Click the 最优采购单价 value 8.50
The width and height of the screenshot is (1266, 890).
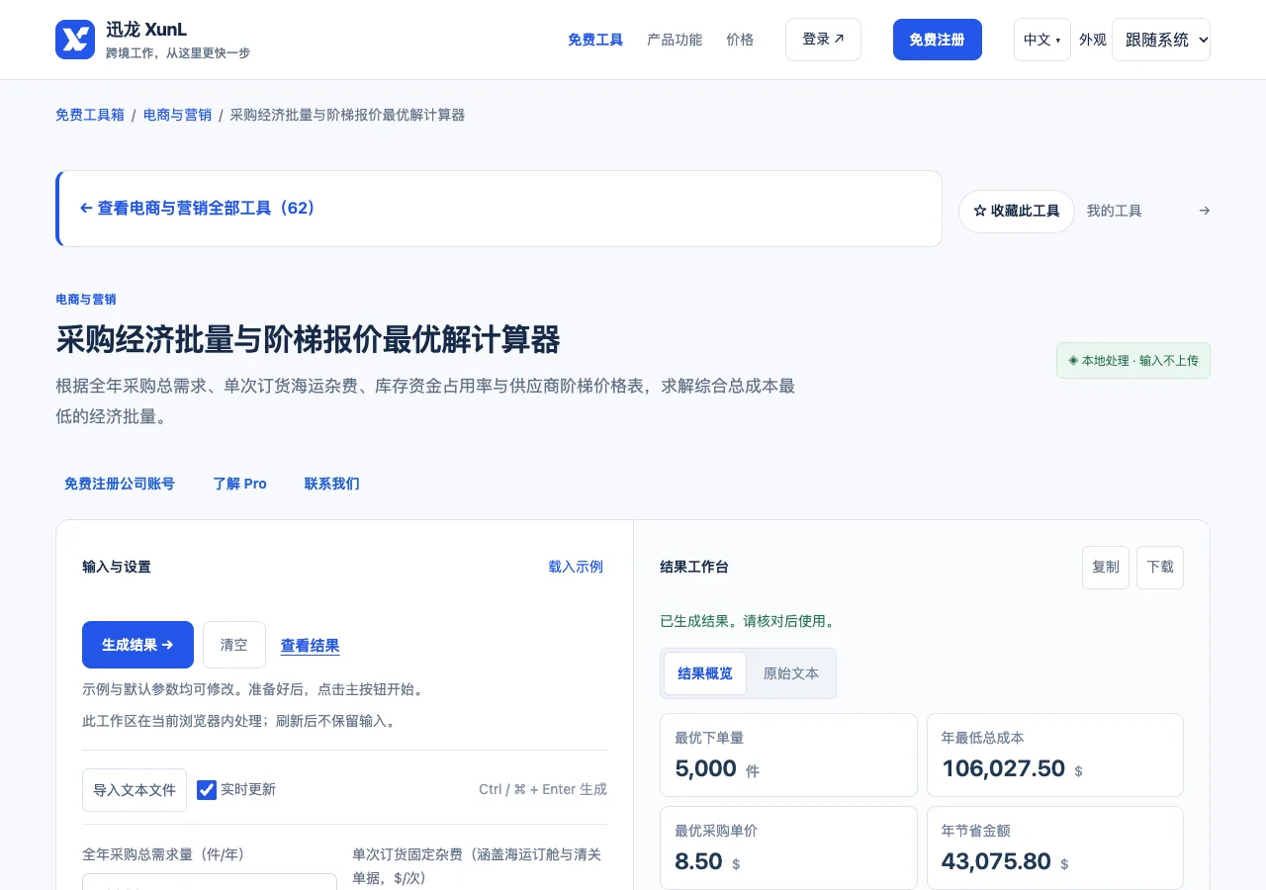[x=698, y=861]
